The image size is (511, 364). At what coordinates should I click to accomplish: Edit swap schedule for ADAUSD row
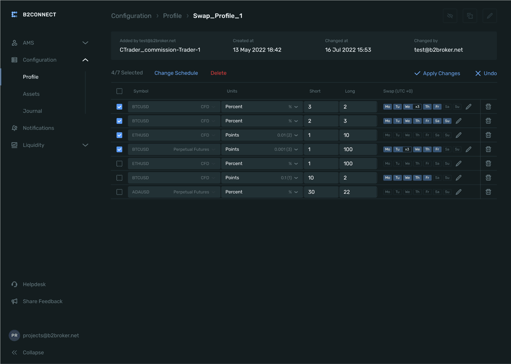point(458,192)
